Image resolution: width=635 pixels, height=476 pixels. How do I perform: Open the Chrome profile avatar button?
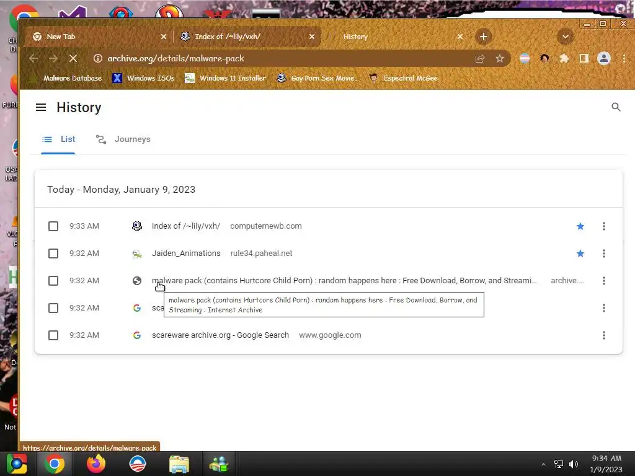coord(604,59)
